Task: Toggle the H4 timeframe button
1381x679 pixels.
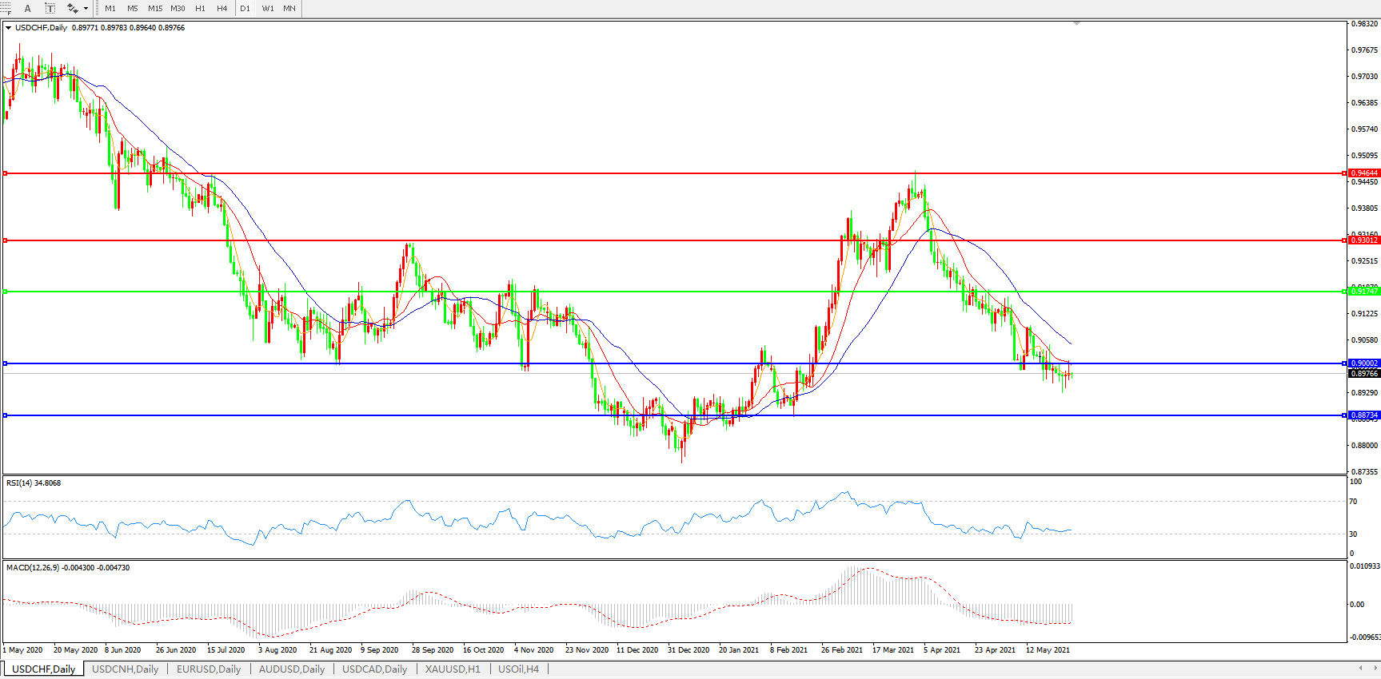Action: click(x=222, y=8)
